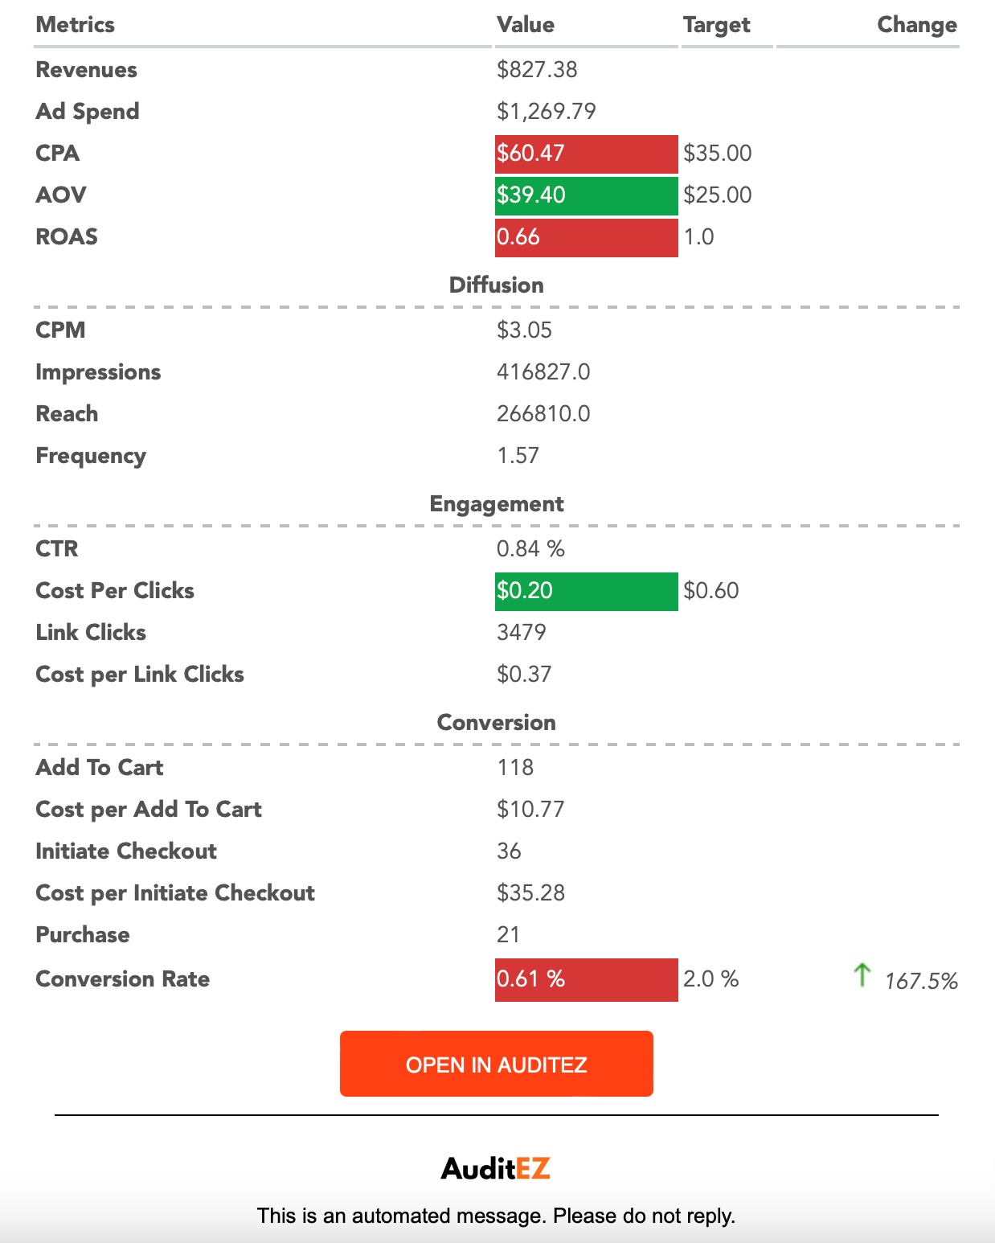This screenshot has height=1243, width=995.
Task: Open the report with OPEN IN AUDITEZ button
Action: pyautogui.click(x=497, y=1064)
